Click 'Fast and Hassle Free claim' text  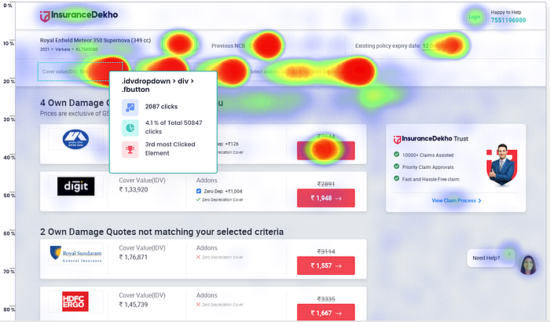tap(431, 179)
